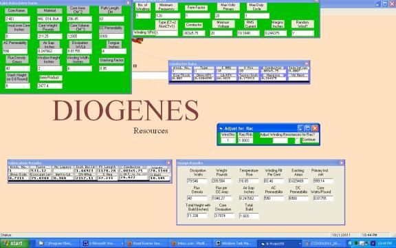
Task: Edit the No. of Windings field
Action: (x=143, y=16)
